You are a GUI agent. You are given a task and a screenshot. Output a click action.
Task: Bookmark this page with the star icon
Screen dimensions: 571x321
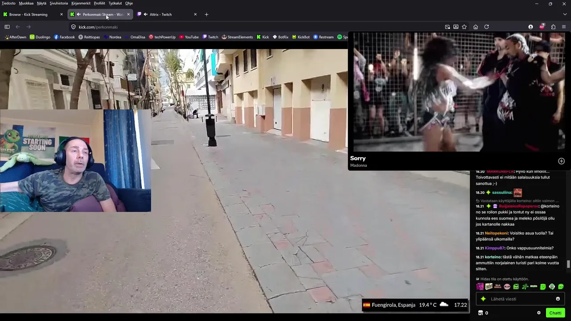pyautogui.click(x=464, y=27)
